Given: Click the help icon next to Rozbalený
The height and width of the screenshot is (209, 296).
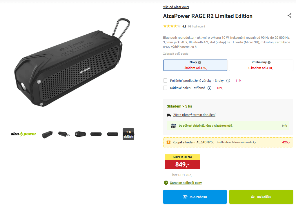Looking at the screenshot, I should coord(269,62).
